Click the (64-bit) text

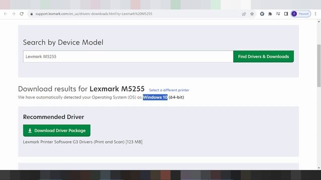coord(176,97)
